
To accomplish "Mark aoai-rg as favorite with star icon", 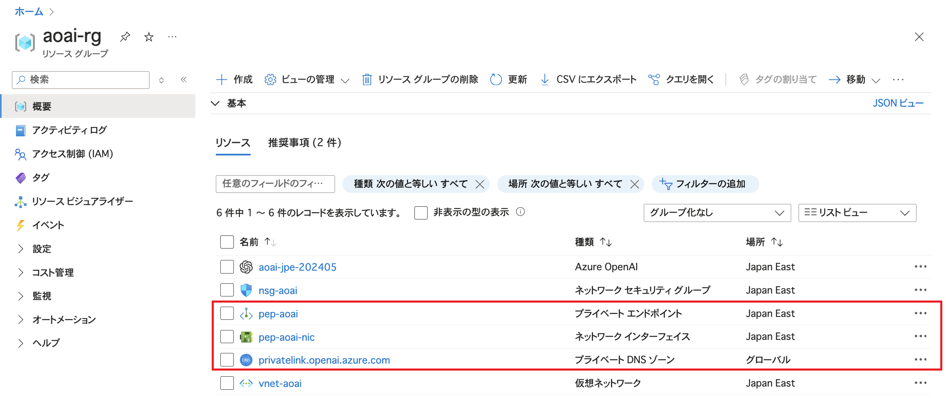I will pos(149,37).
